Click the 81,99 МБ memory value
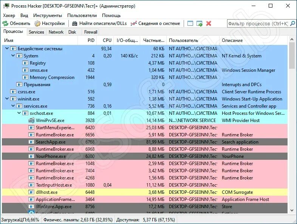 click(x=155, y=142)
